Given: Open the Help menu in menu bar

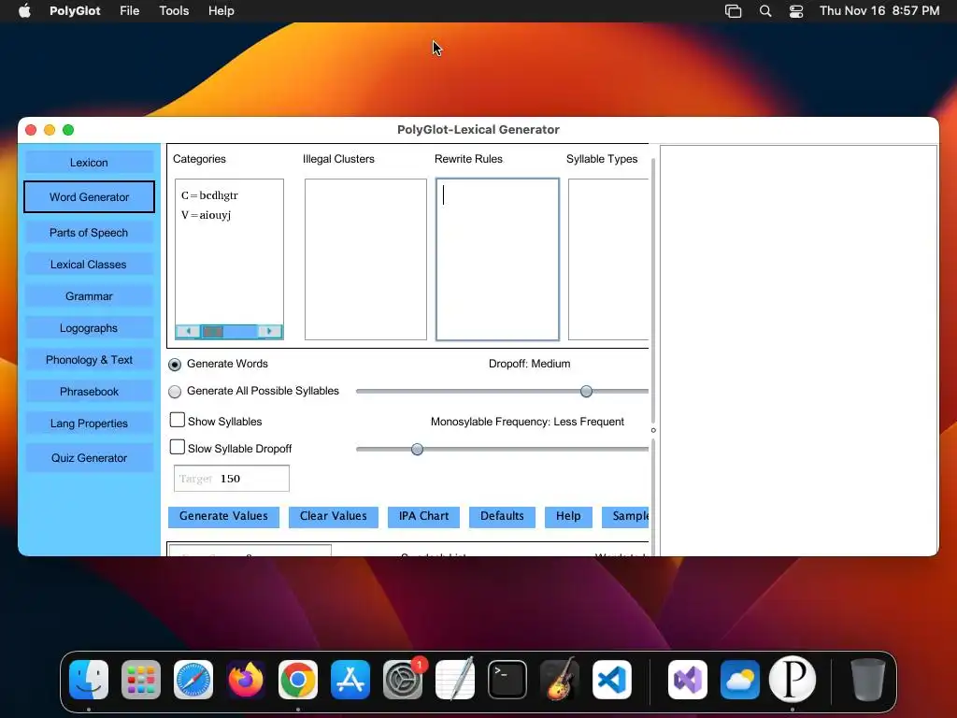Looking at the screenshot, I should click(x=221, y=11).
